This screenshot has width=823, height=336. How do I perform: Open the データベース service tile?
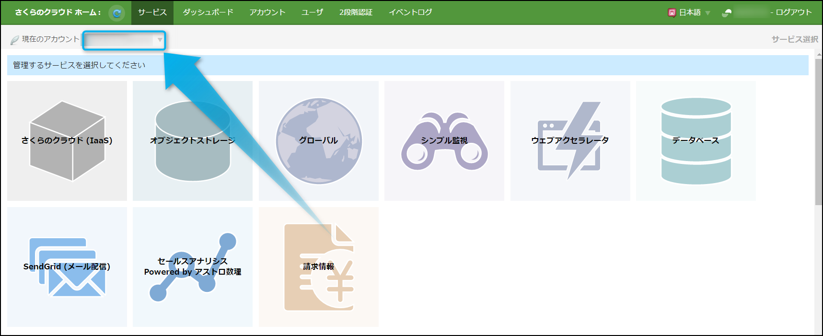[x=695, y=141]
